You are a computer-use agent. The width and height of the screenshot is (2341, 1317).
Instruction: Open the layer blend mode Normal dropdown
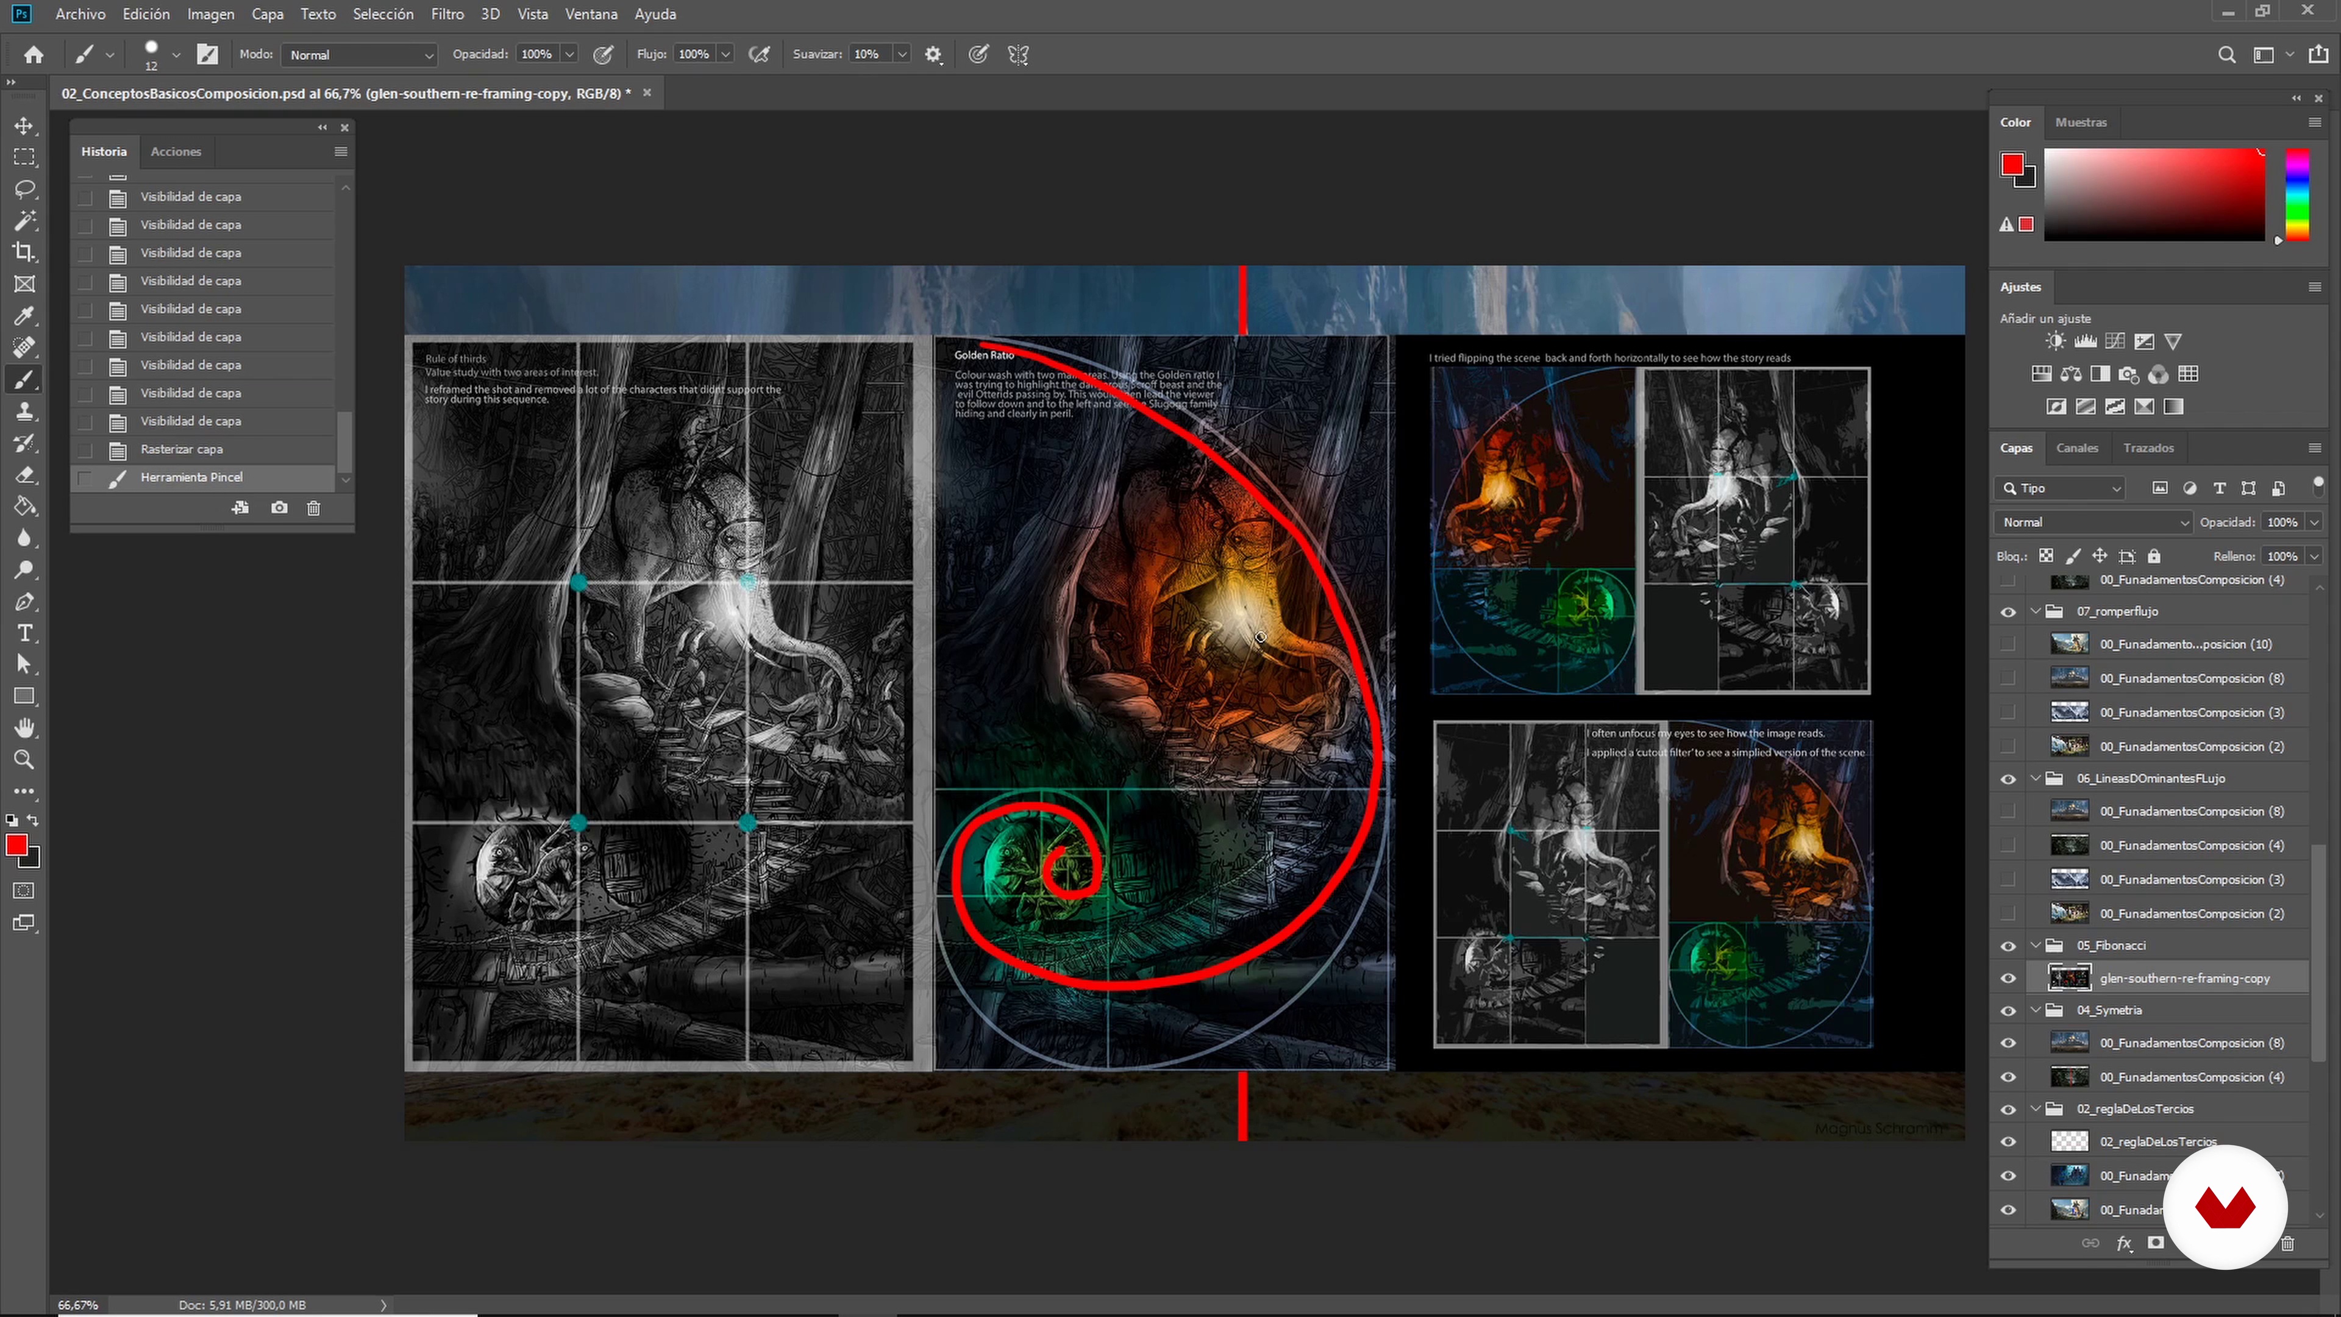(x=2094, y=523)
